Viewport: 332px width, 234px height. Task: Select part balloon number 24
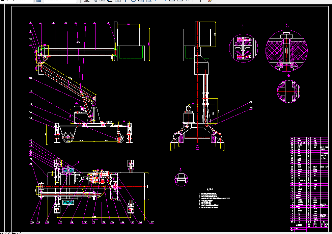[31, 164]
